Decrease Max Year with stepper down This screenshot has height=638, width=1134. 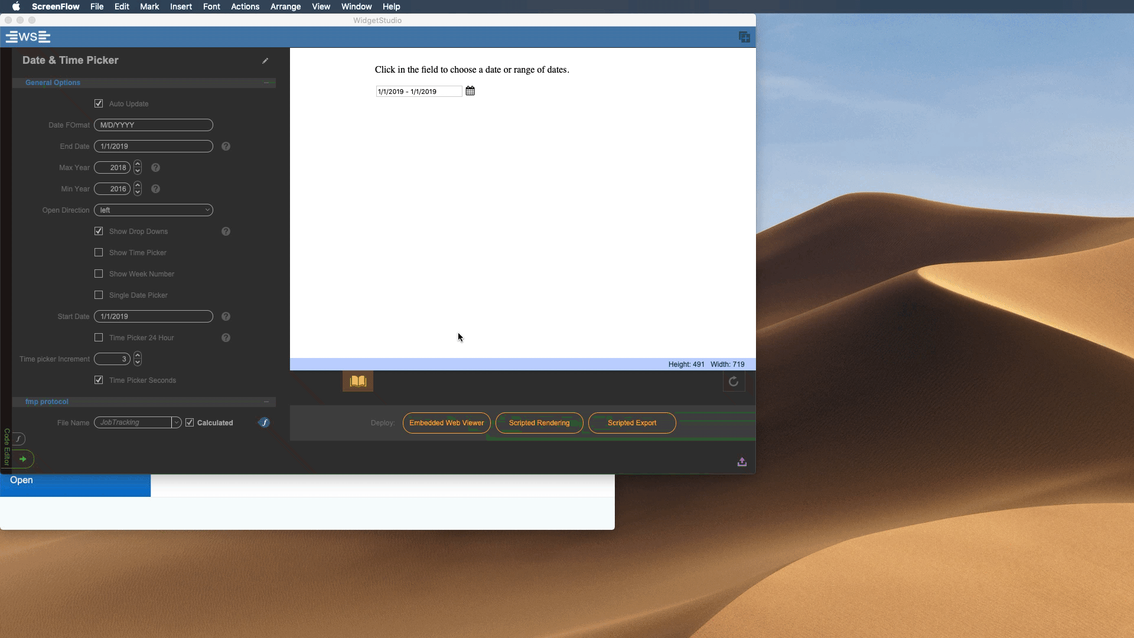(x=138, y=171)
